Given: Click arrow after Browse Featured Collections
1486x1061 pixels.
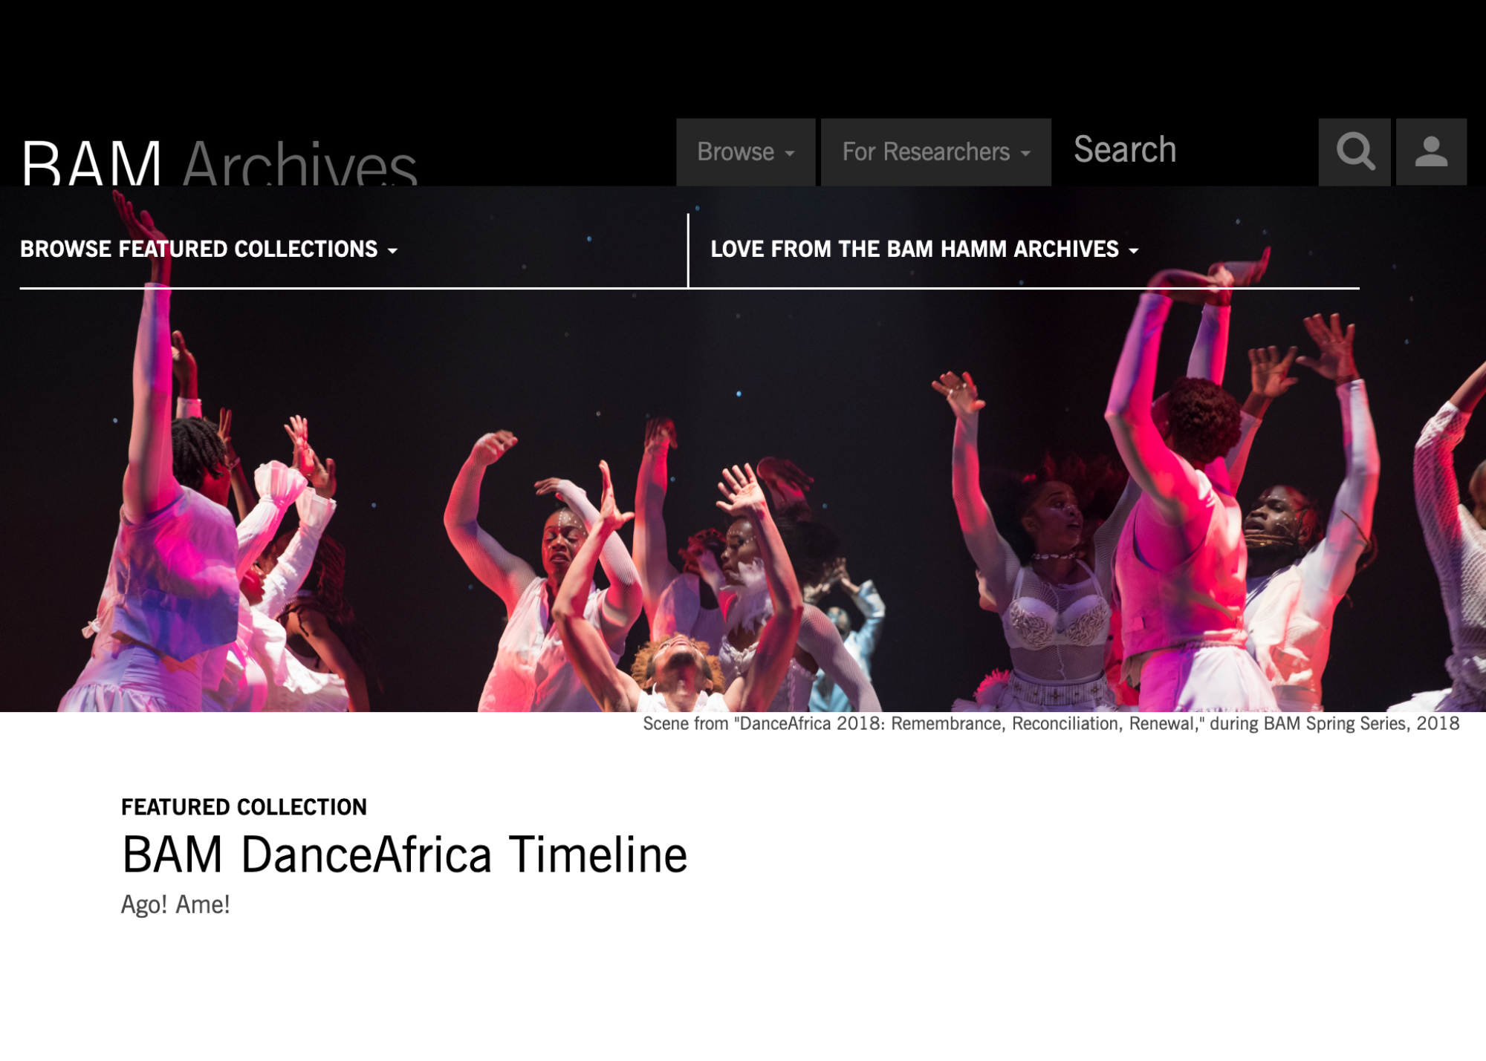Looking at the screenshot, I should click(x=392, y=251).
